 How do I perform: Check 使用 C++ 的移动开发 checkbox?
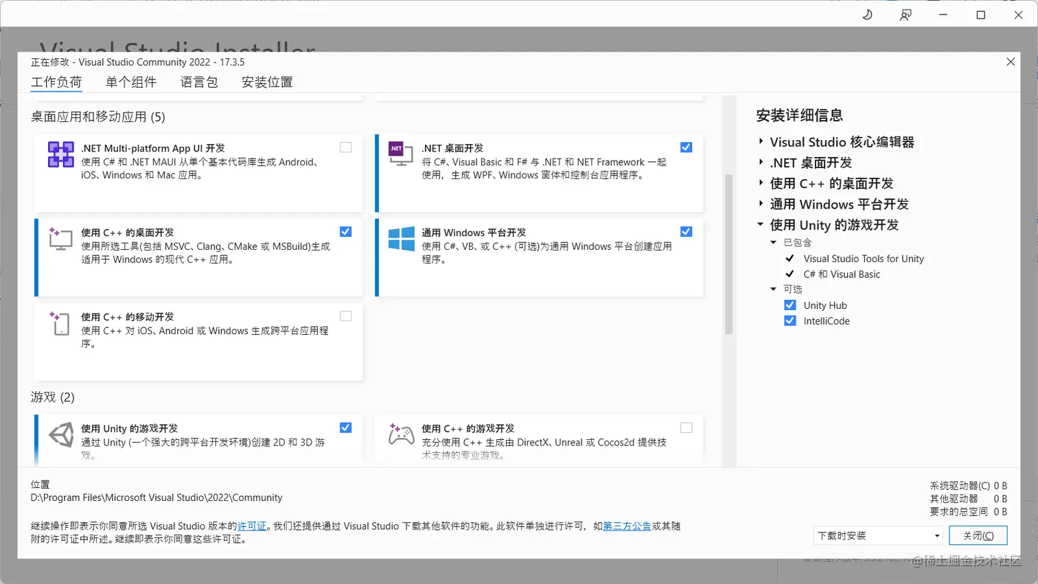(346, 316)
